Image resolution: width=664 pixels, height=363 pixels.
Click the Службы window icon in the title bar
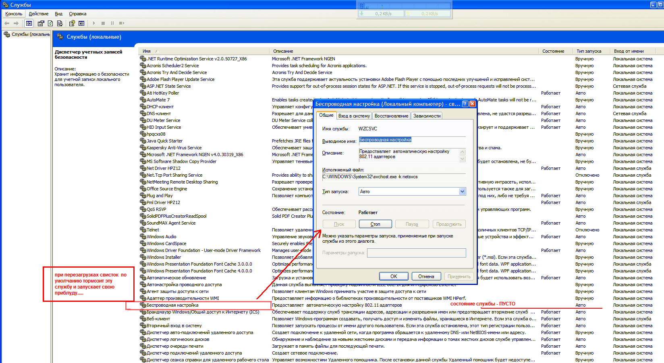coord(6,5)
